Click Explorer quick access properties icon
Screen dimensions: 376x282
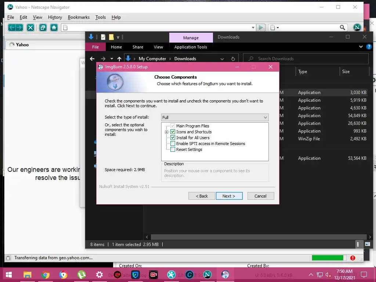103,37
